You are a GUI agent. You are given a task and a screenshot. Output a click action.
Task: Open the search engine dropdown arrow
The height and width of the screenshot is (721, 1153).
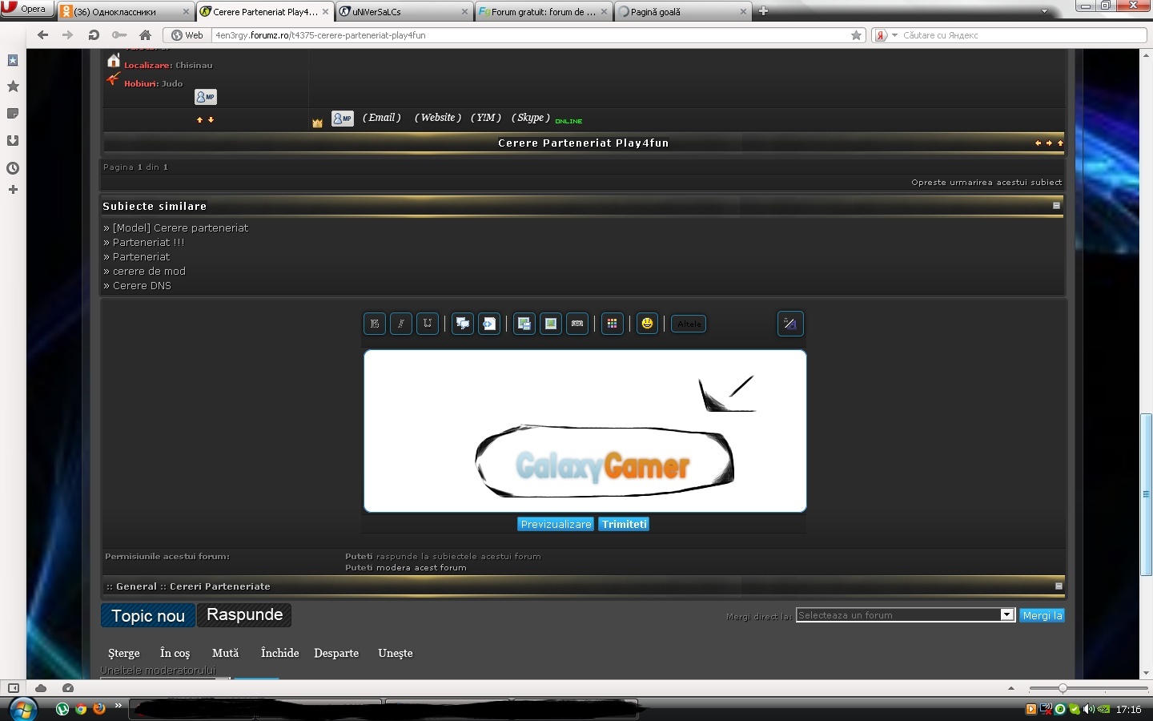pos(894,35)
